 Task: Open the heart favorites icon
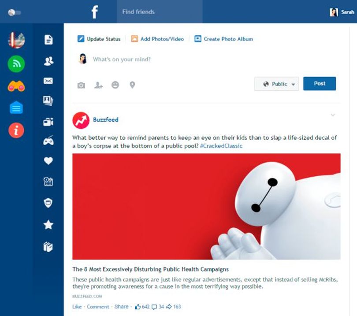click(48, 161)
